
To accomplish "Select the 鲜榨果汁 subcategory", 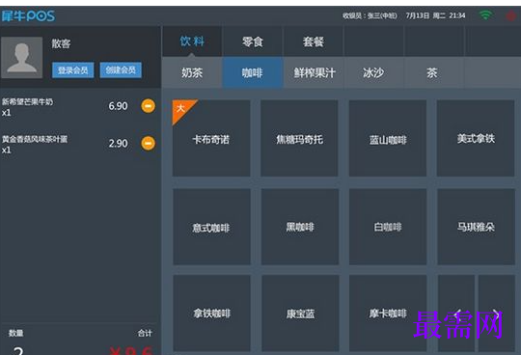I will 315,72.
